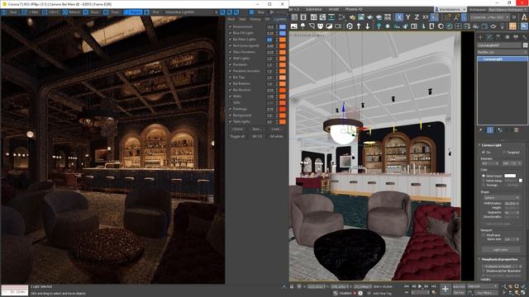Open the Substance menu
The width and height of the screenshot is (529, 297).
[313, 9]
